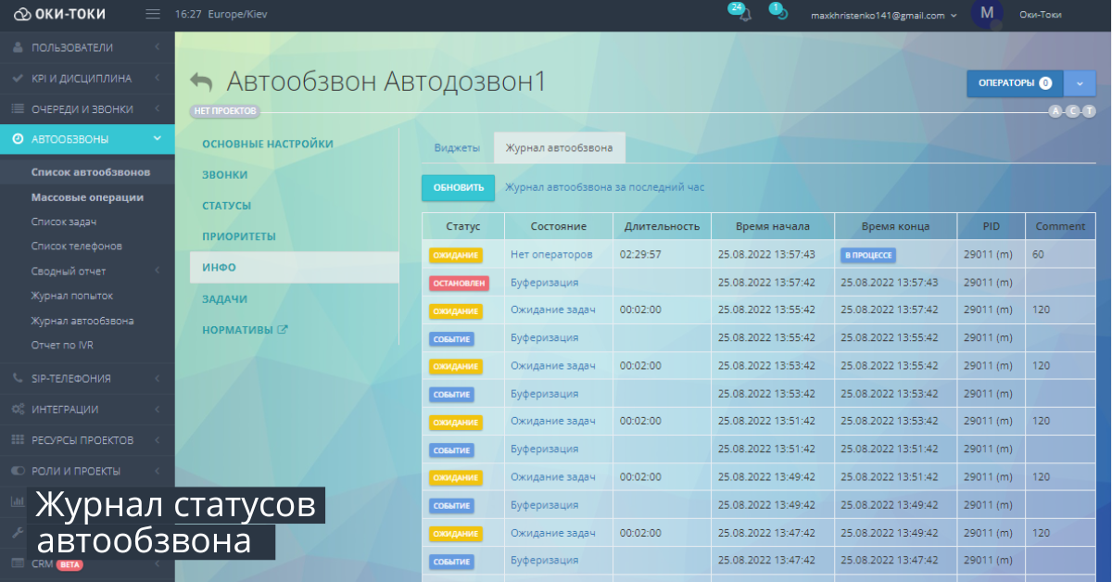The image size is (1112, 582).
Task: Open the Массовые операции menu item
Action: (x=86, y=196)
